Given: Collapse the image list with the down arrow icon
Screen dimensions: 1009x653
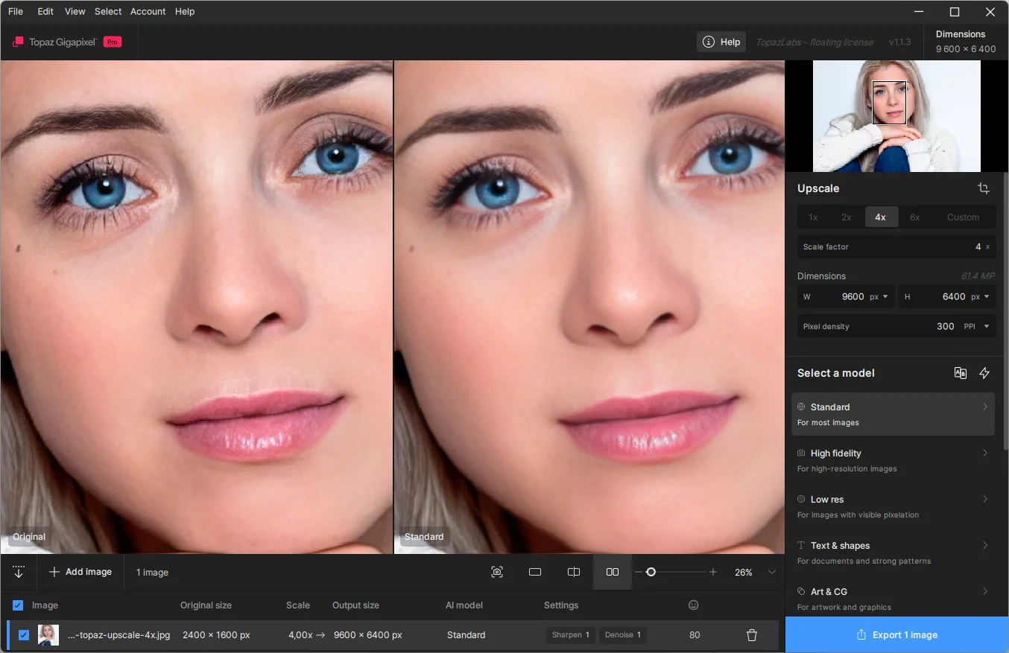Looking at the screenshot, I should tap(19, 572).
